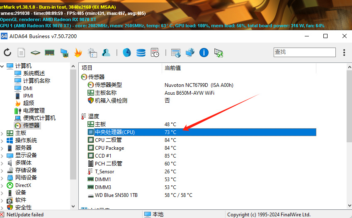This screenshot has width=352, height=218.
Task: Expand the 多媒体 tree node
Action: click(x=2, y=163)
